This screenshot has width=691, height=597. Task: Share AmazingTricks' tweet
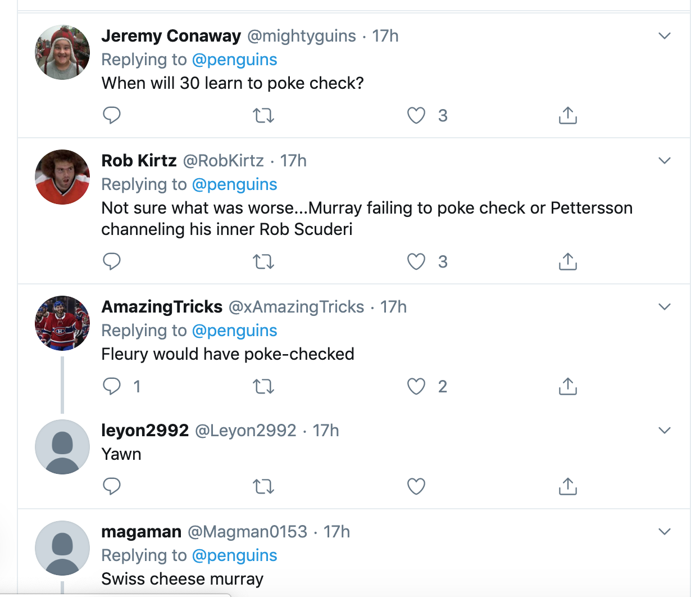click(568, 386)
